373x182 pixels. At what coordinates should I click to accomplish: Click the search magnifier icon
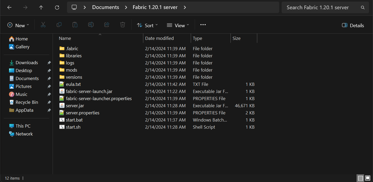point(363,7)
